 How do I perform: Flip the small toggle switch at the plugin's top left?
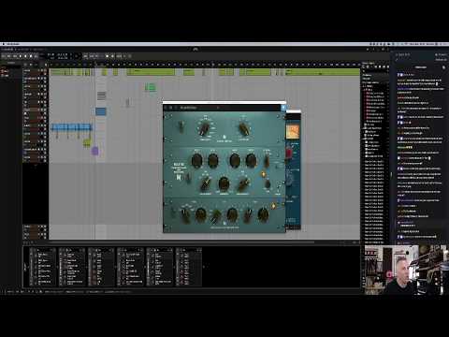click(x=181, y=126)
